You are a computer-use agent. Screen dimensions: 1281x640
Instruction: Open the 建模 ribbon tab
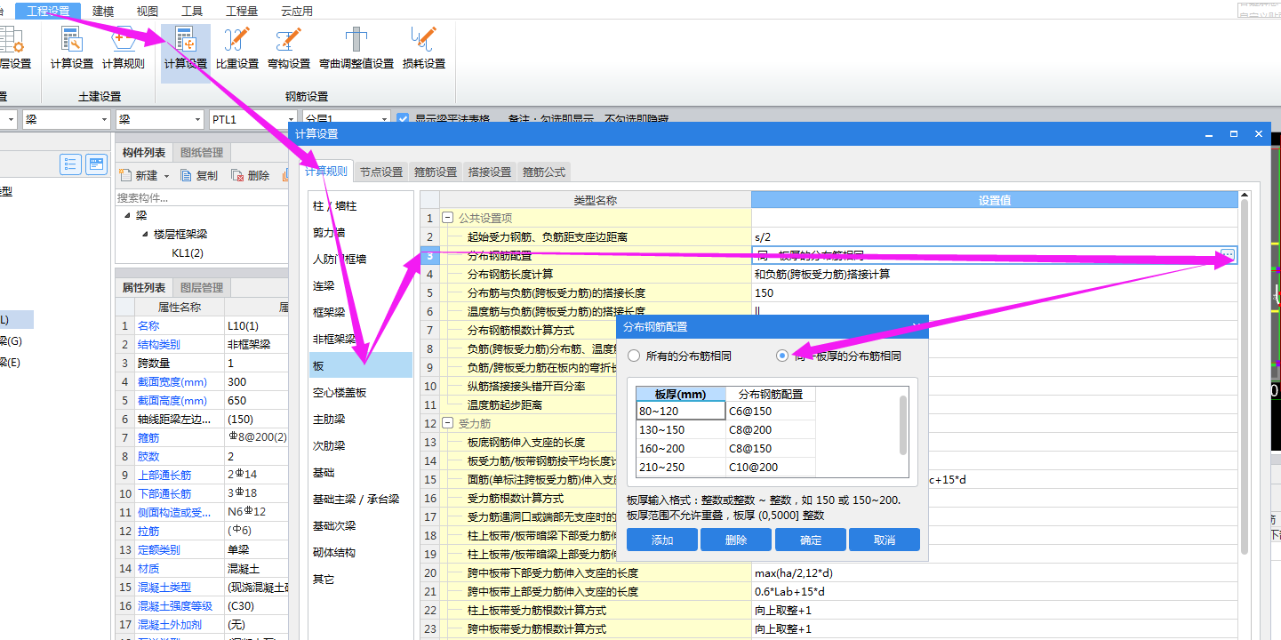[103, 11]
